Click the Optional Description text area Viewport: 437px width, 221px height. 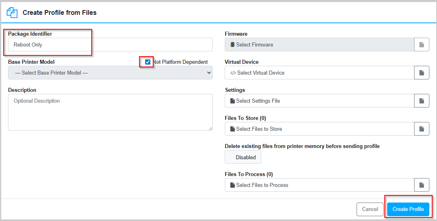pyautogui.click(x=111, y=112)
